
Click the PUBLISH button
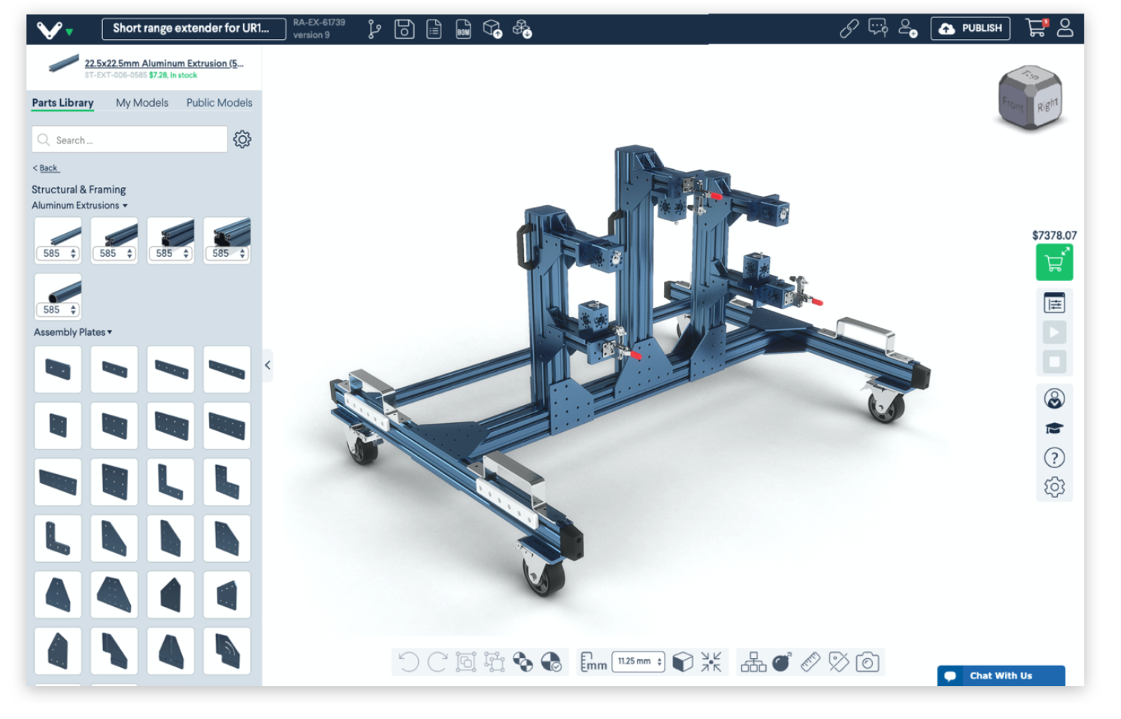(970, 29)
